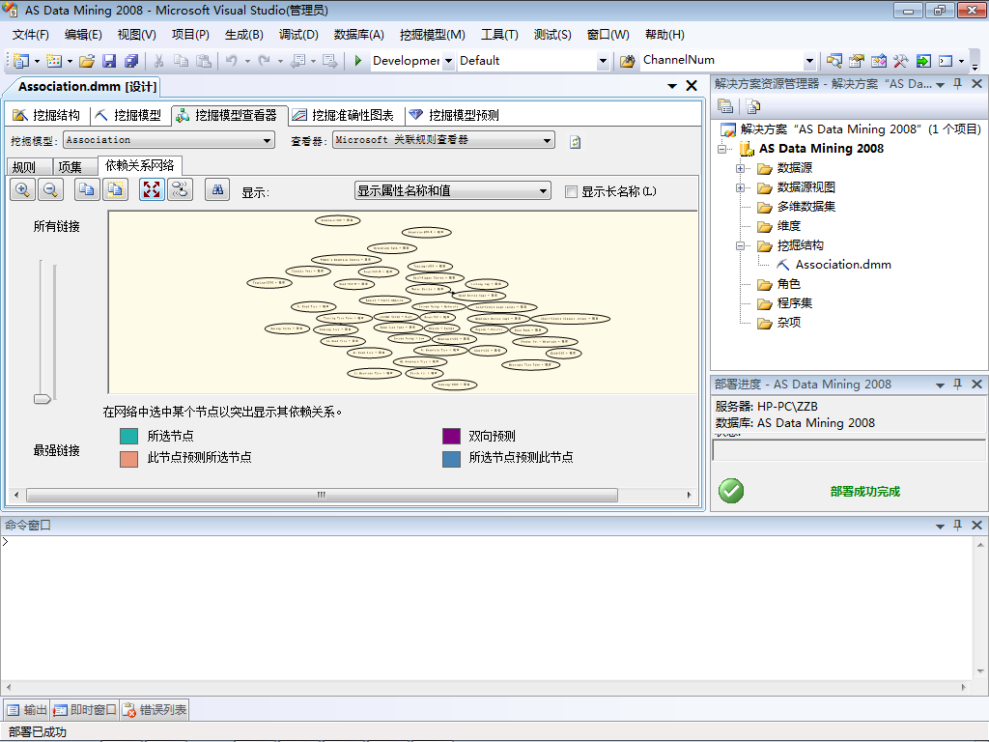Click the Save icon in main toolbar
This screenshot has height=742, width=989.
coord(109,61)
